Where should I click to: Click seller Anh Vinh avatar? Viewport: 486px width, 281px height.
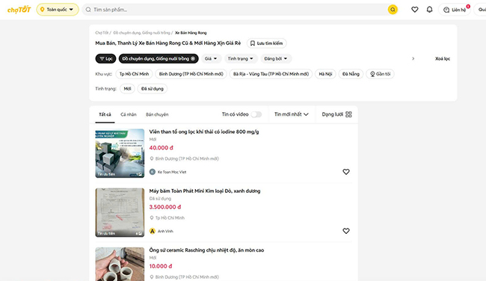tap(153, 231)
